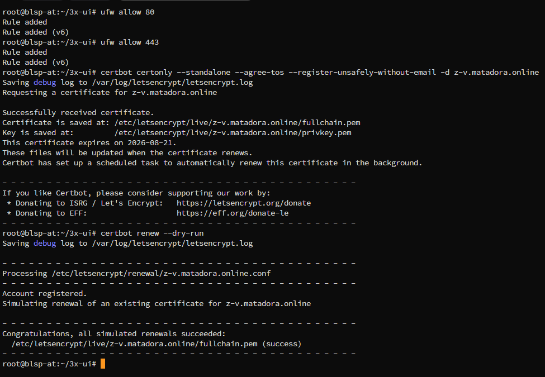This screenshot has height=377, width=545.
Task: Click the orange terminal cursor block
Action: pyautogui.click(x=103, y=364)
